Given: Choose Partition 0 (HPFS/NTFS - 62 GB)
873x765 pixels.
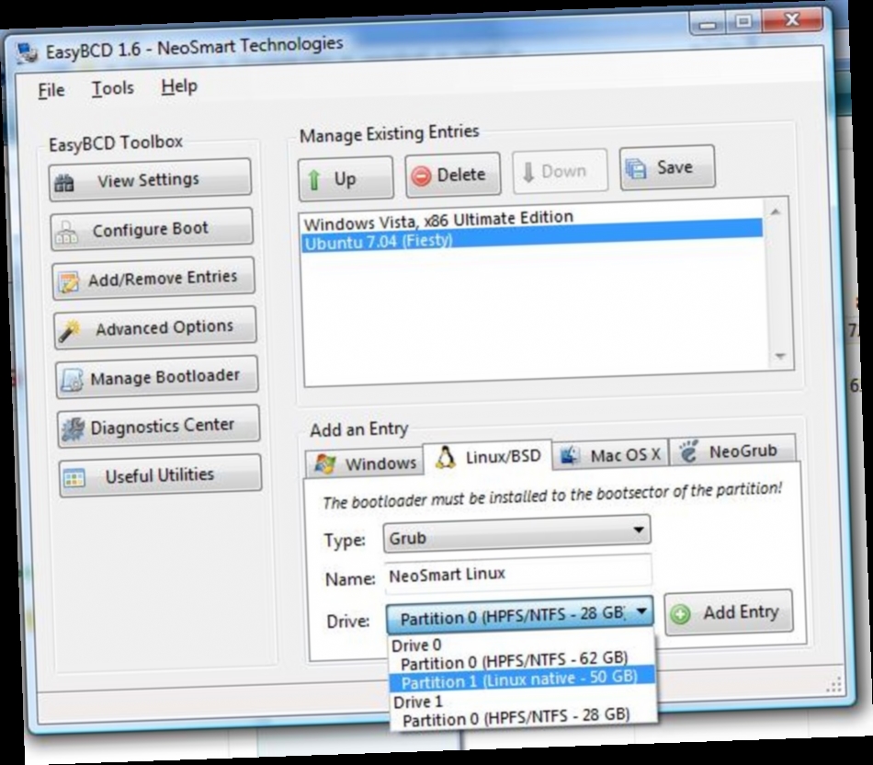Looking at the screenshot, I should [x=515, y=661].
